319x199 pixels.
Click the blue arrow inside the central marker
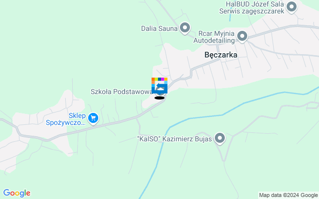tap(160, 85)
